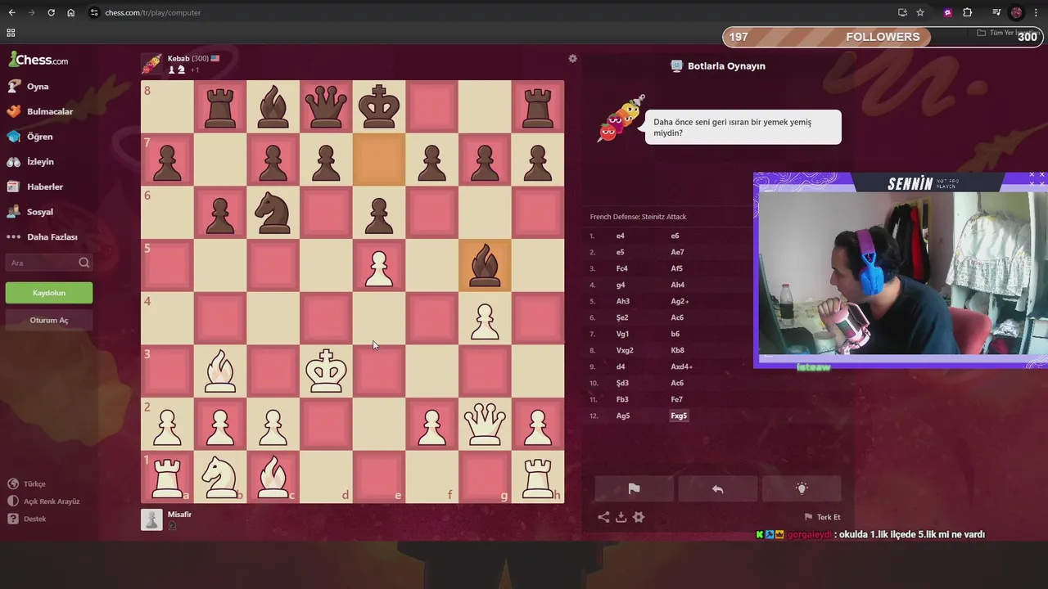Click the install app icon in address bar
This screenshot has height=589, width=1048.
coord(902,12)
